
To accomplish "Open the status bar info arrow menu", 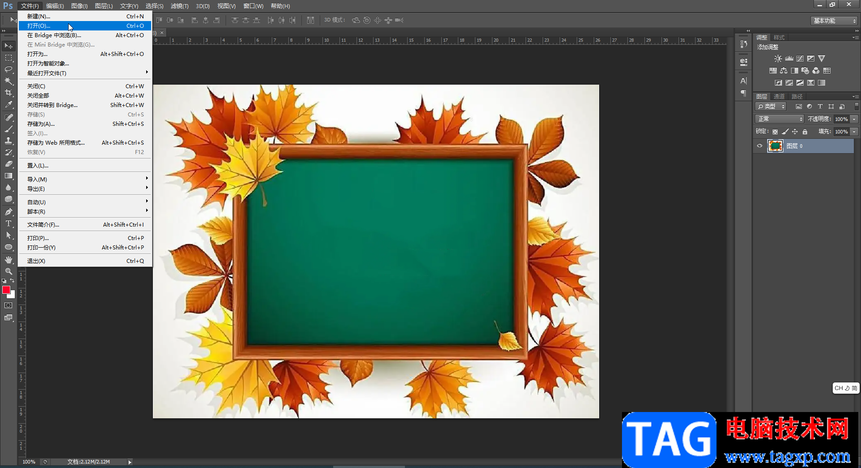I will [130, 462].
